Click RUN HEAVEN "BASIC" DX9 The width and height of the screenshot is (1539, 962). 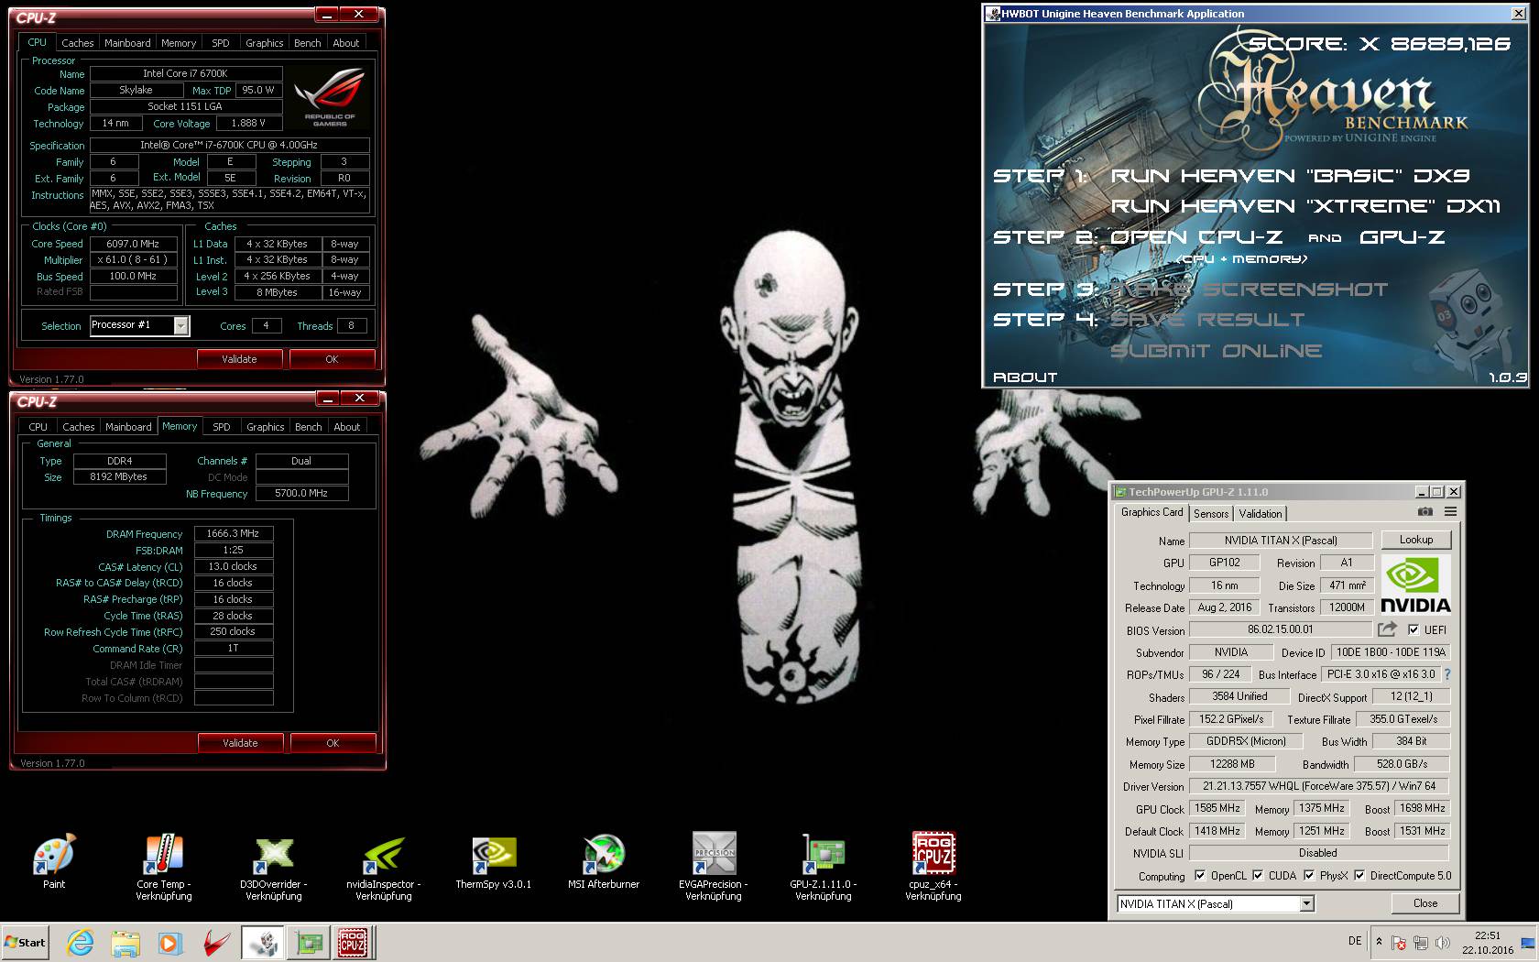(1290, 175)
